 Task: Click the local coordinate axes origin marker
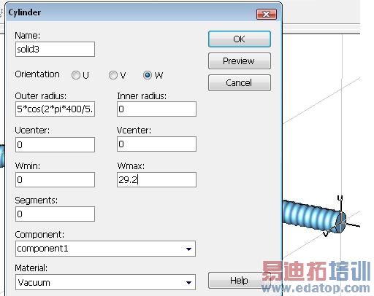[342, 222]
